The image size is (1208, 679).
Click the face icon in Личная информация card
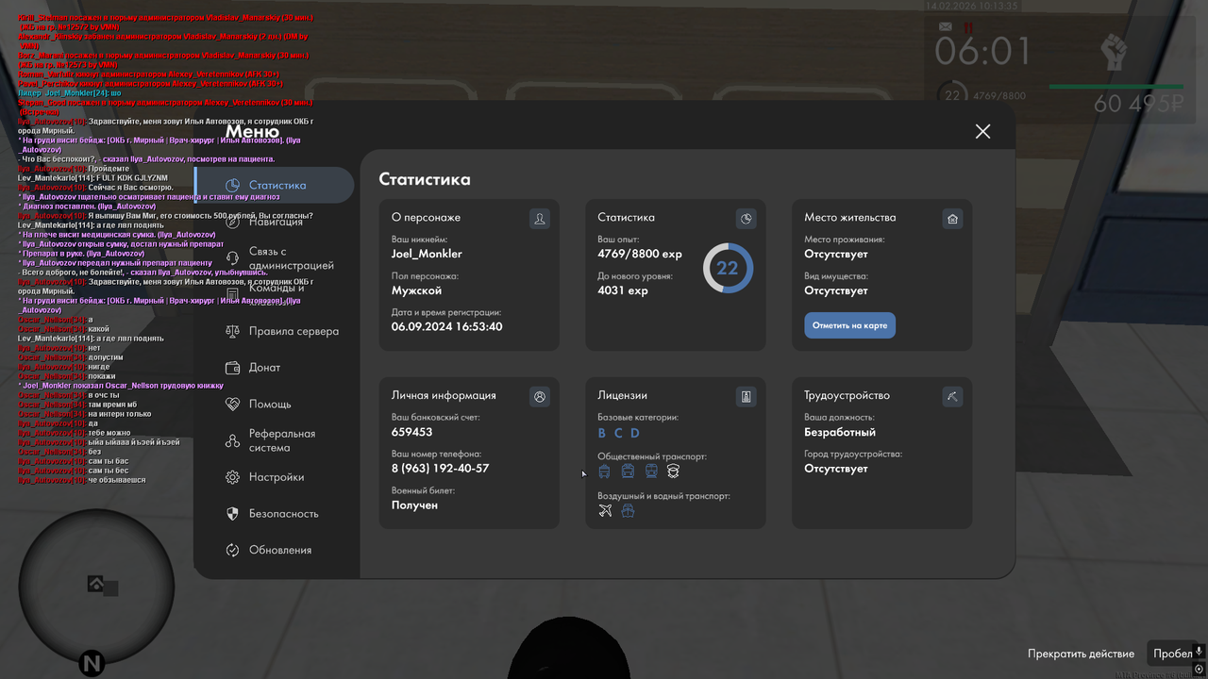click(540, 397)
